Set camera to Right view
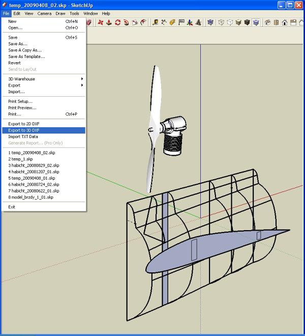The width and height of the screenshot is (305, 336). click(293, 22)
